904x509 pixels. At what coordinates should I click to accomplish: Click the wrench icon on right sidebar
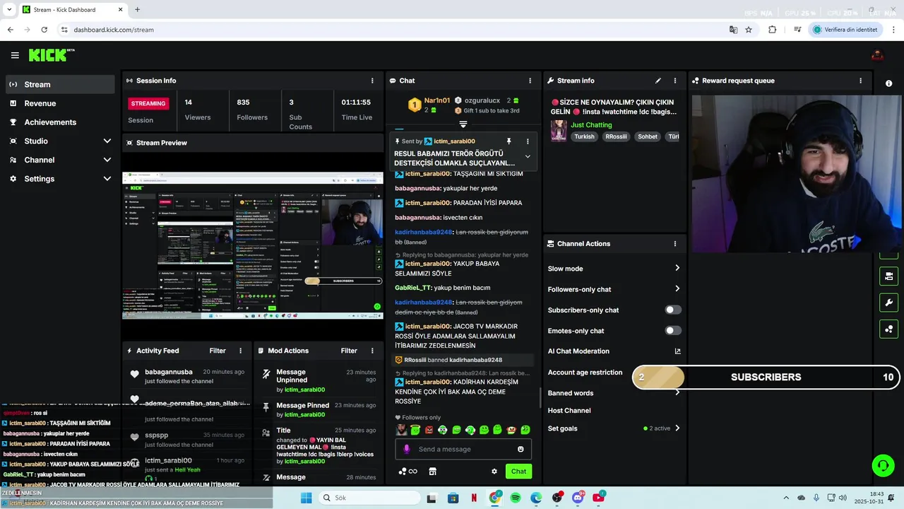pos(888,303)
